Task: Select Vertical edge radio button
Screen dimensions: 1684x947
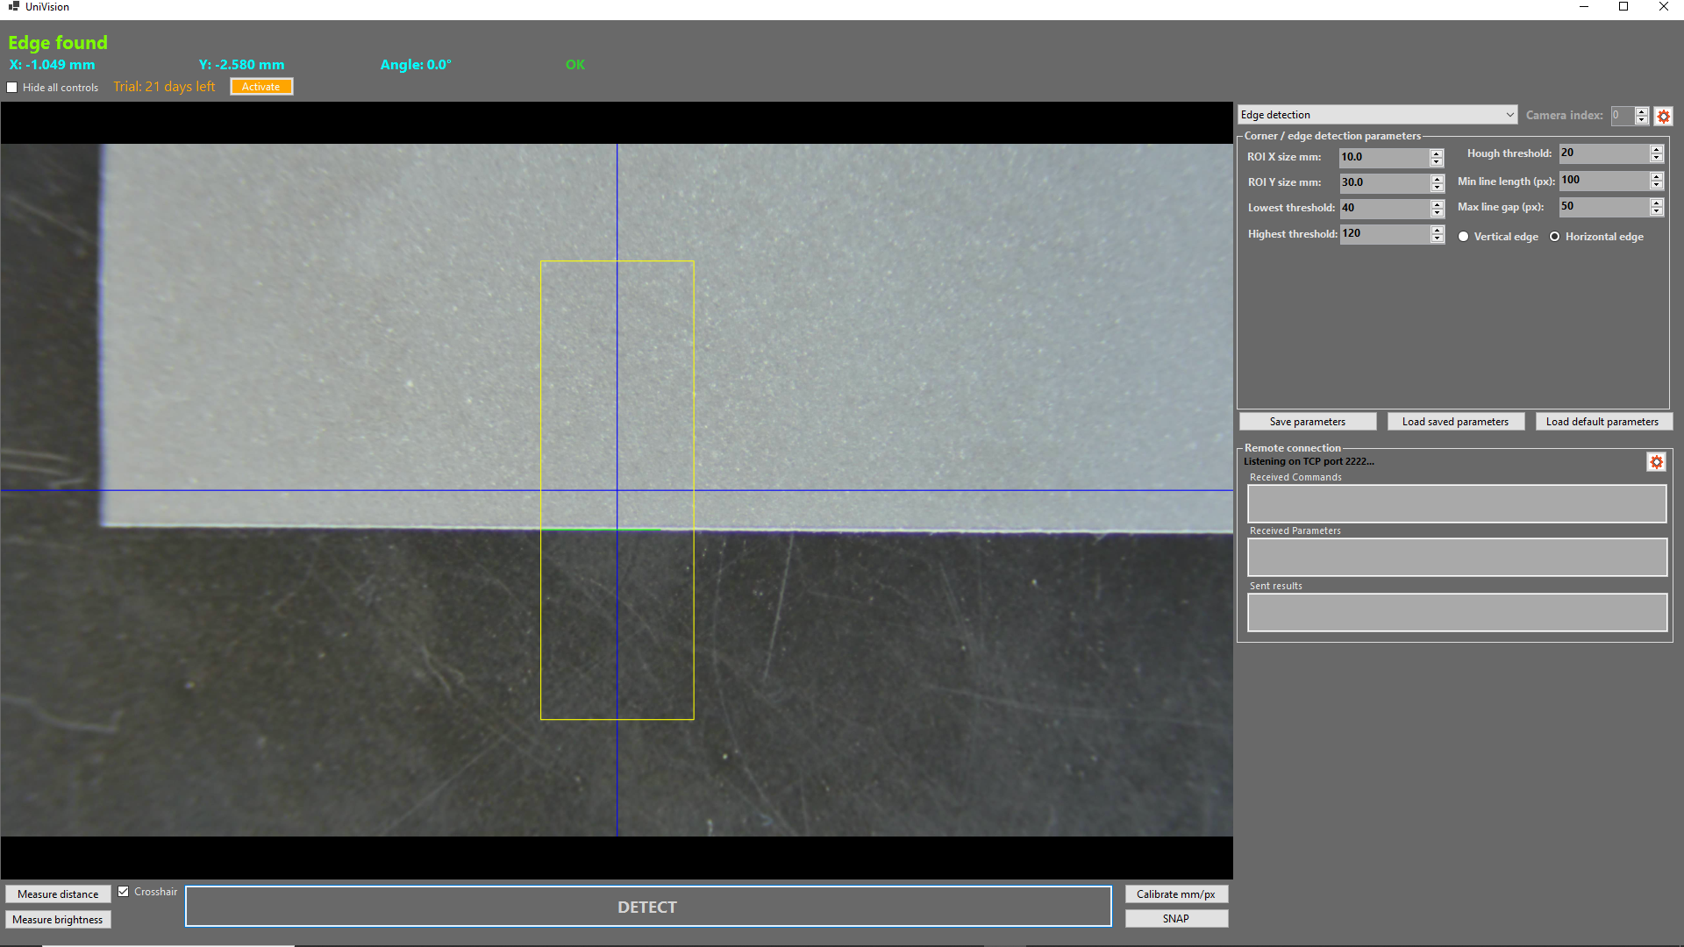Action: coord(1463,237)
